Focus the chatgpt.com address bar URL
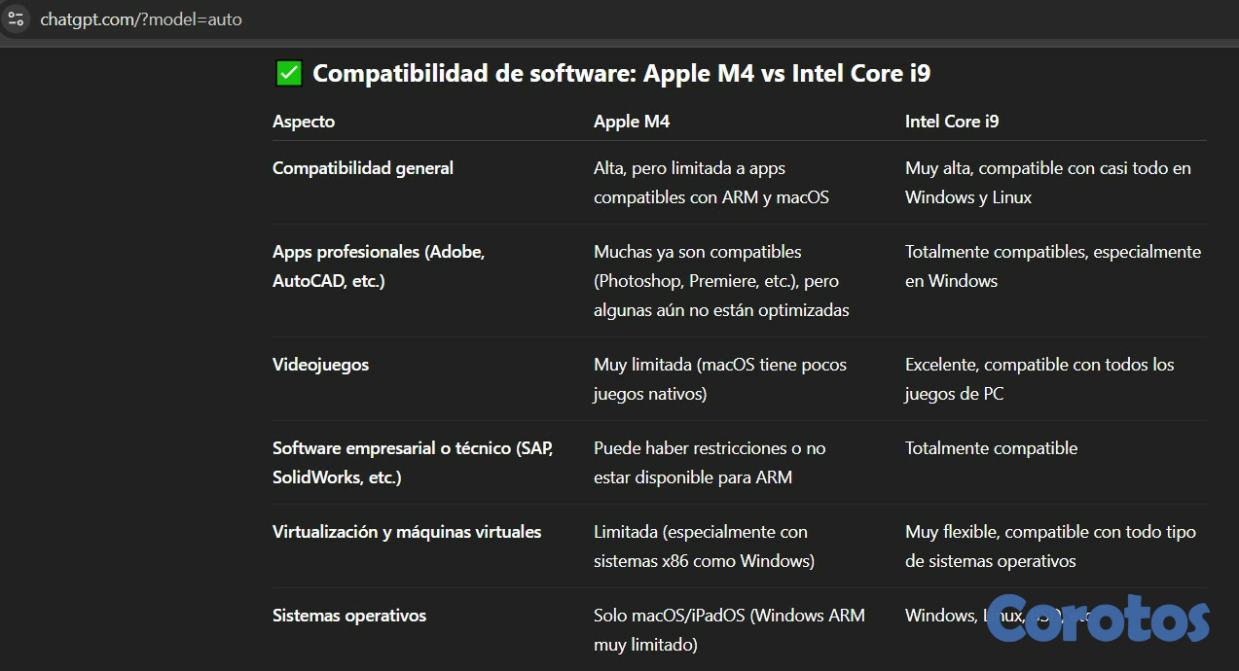The width and height of the screenshot is (1239, 671). 141,19
